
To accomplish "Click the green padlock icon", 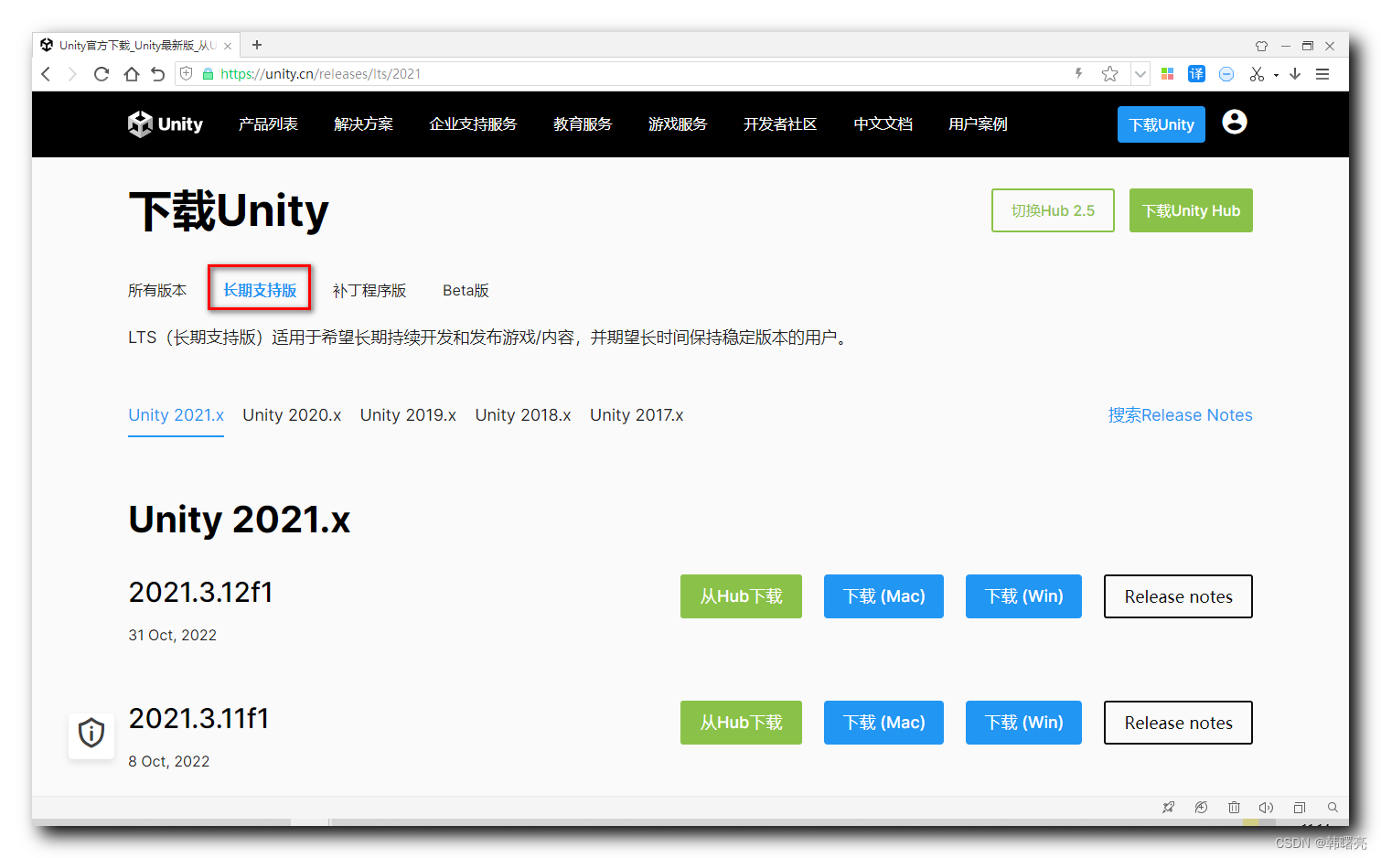I will point(208,74).
